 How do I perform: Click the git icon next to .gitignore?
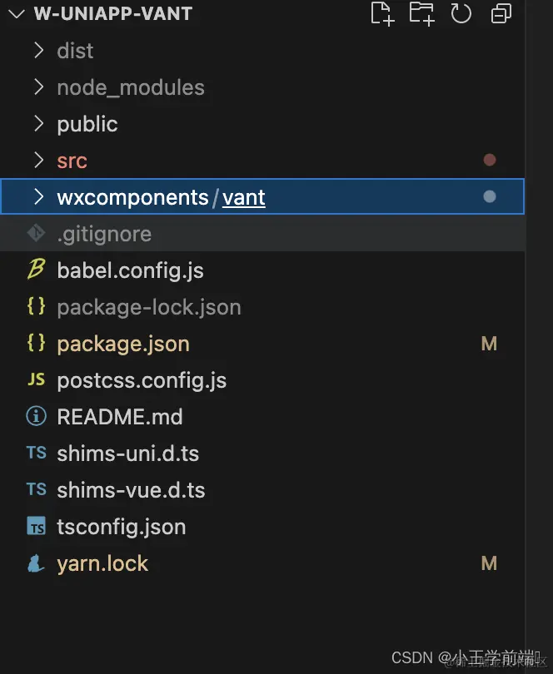[36, 234]
